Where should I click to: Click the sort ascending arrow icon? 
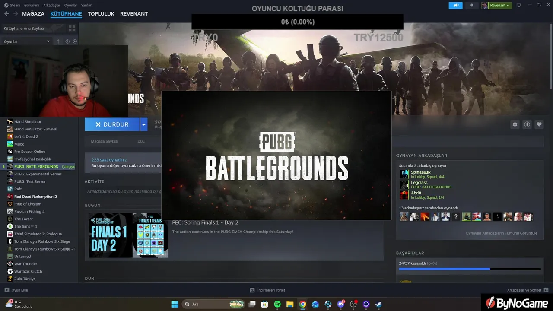pyautogui.click(x=58, y=41)
